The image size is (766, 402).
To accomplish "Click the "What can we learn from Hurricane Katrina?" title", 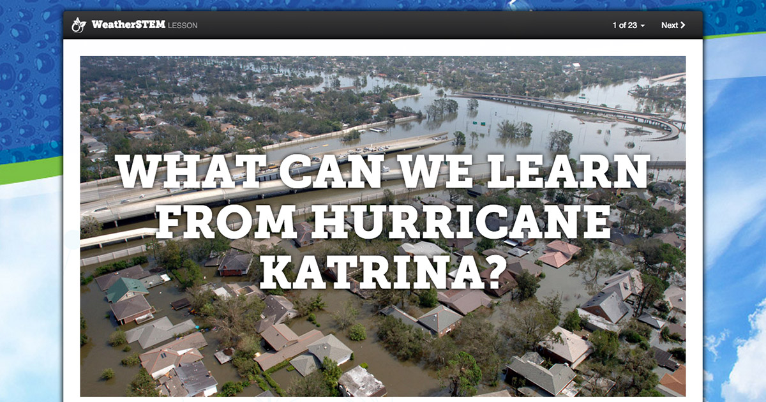I will click(x=383, y=221).
